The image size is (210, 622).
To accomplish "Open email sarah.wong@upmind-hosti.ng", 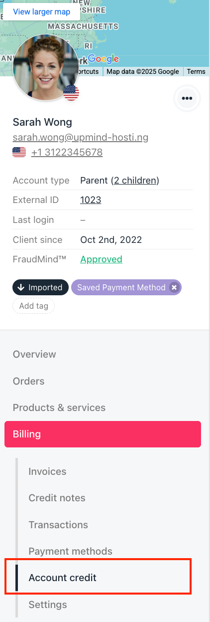I will tap(81, 137).
